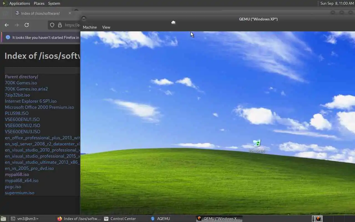Click the mypal68.iso link
The width and height of the screenshot is (355, 222).
[17, 174]
